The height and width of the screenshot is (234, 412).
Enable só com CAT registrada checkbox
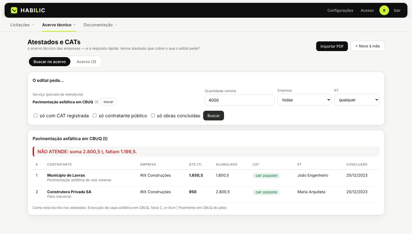click(x=35, y=116)
